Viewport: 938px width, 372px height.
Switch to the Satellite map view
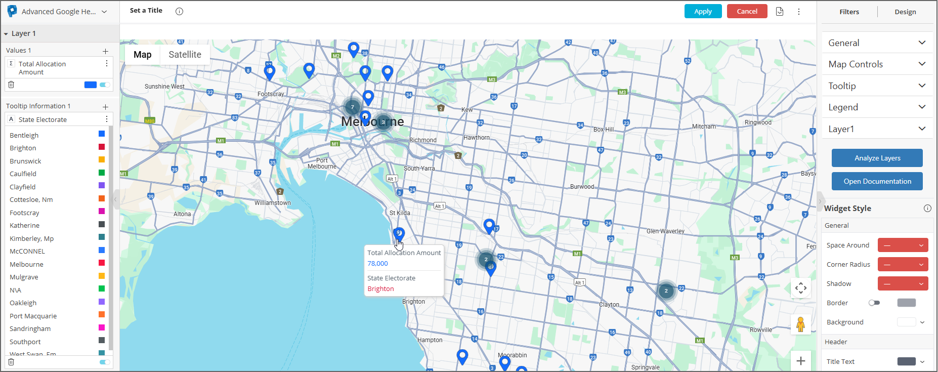(185, 55)
